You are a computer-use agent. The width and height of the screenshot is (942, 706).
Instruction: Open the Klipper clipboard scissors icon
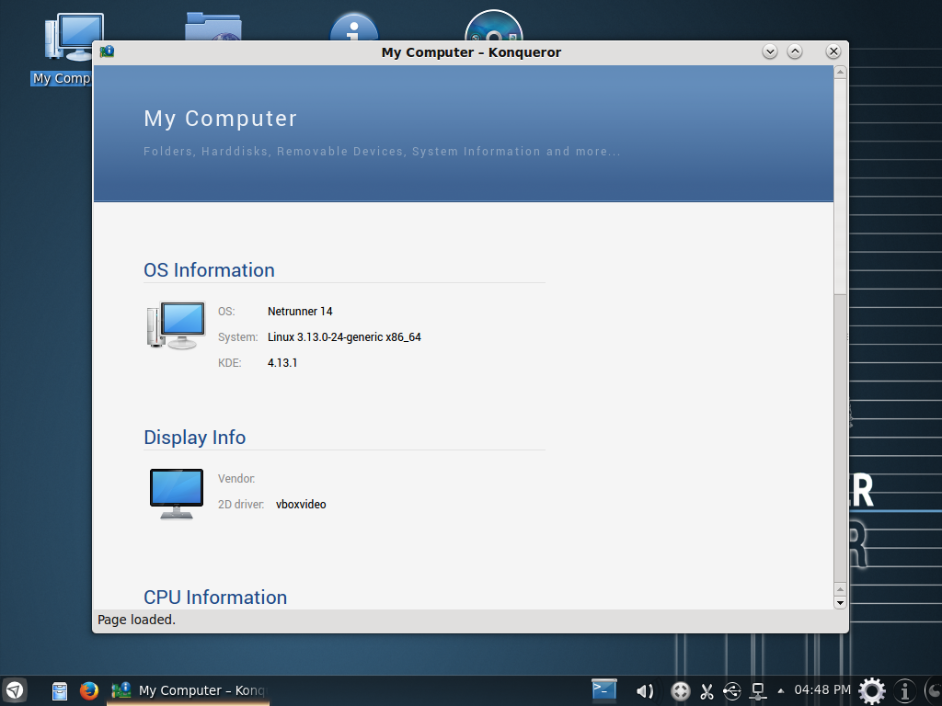pos(706,691)
